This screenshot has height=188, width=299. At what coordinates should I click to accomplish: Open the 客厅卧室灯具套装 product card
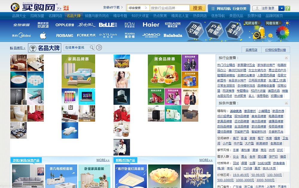tap(131, 176)
